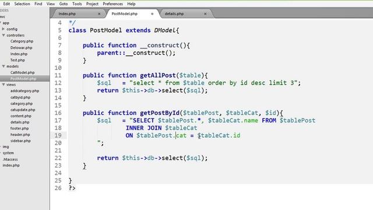Open CatModel.php file
Viewport: 373px width, 210px height.
point(22,72)
